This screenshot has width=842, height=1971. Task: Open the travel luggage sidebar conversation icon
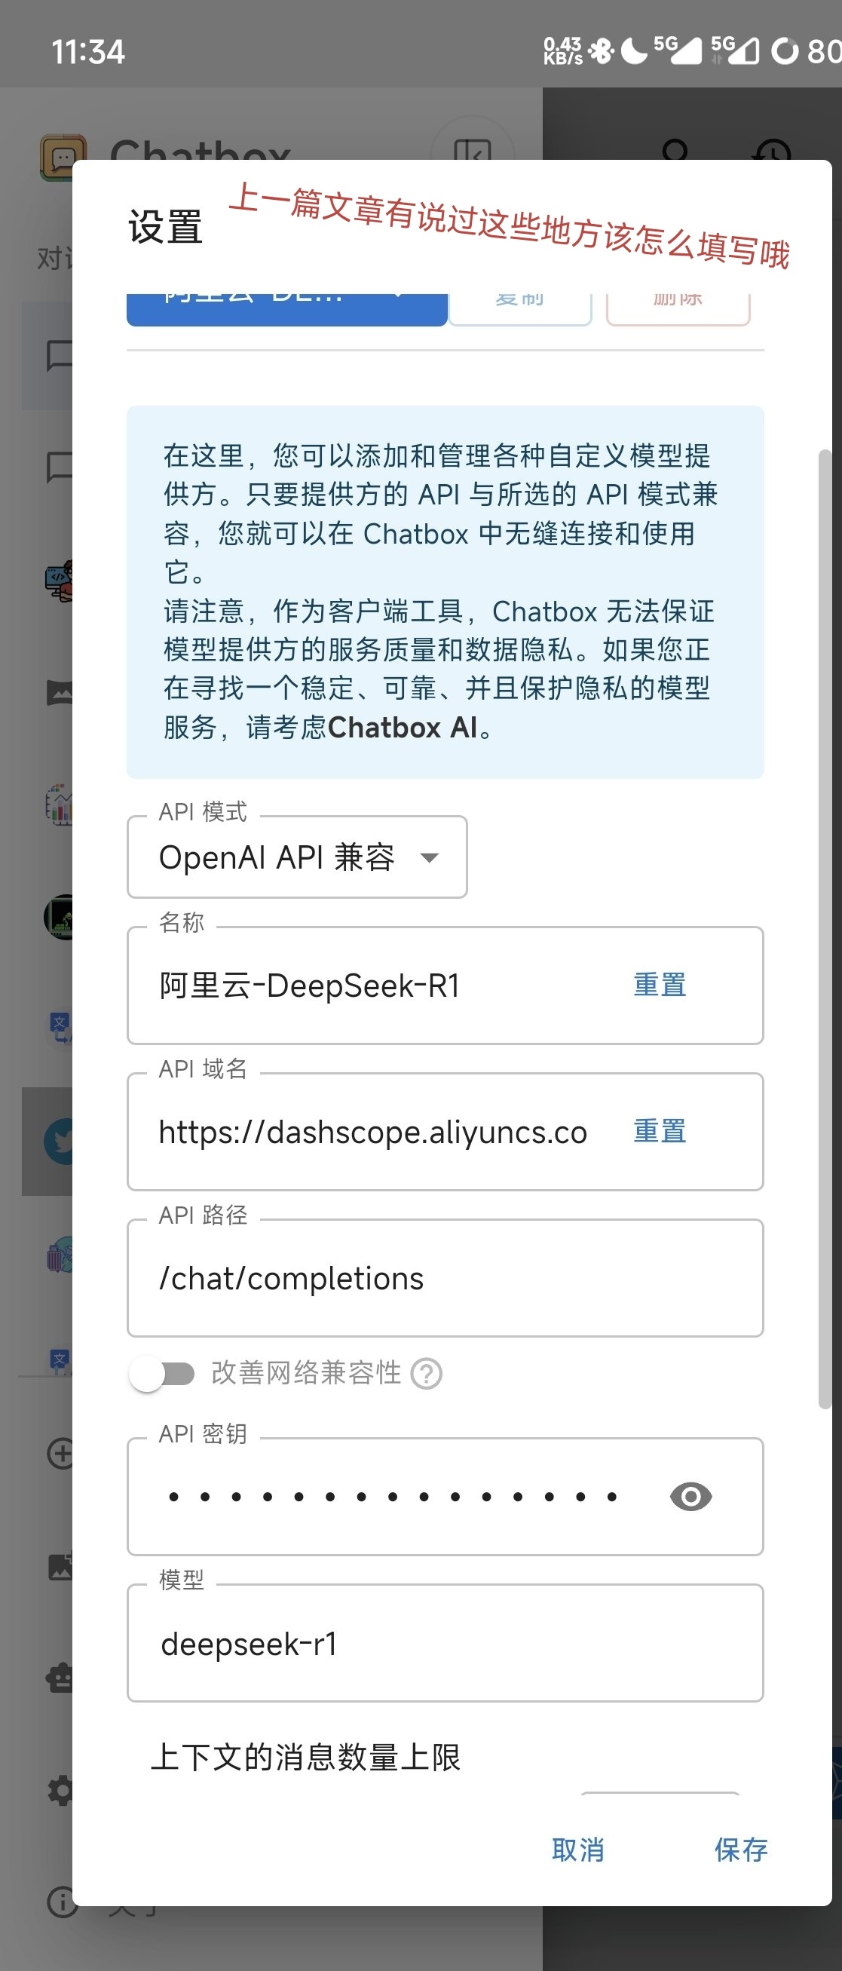60,1253
